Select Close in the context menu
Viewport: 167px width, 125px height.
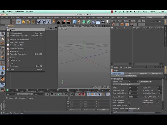pos(25,69)
